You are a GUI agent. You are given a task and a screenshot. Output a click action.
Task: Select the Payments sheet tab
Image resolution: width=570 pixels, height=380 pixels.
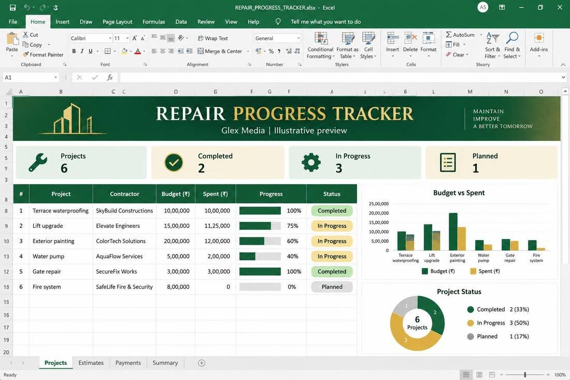pyautogui.click(x=128, y=363)
